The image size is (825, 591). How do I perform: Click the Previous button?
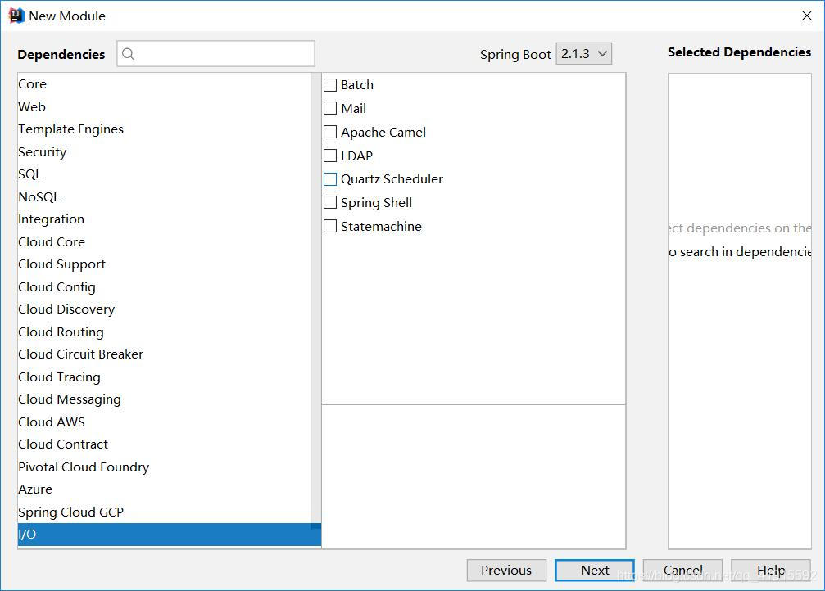pyautogui.click(x=506, y=571)
